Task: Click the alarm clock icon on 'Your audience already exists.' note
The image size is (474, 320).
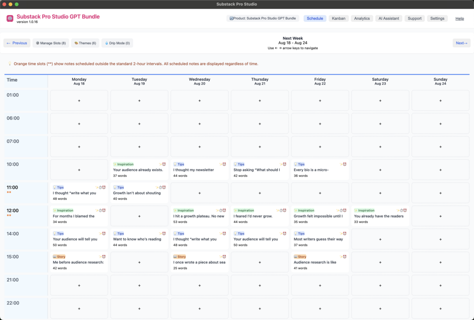Action: point(164,164)
